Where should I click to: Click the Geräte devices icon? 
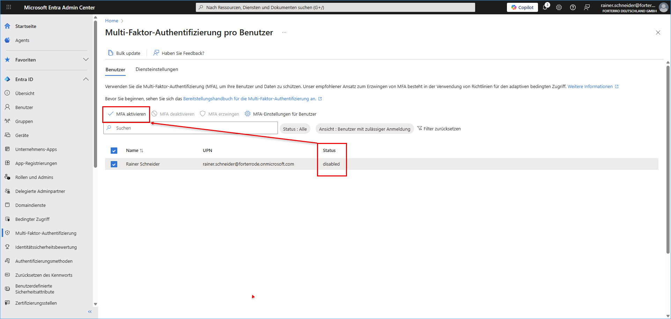(x=7, y=135)
